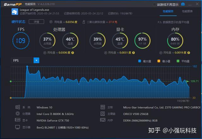Click the monitor icon beside BenQ BL2480T

(x=18, y=127)
